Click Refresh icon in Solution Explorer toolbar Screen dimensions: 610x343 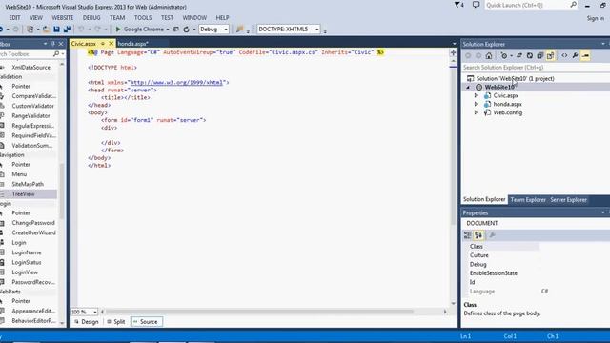[x=530, y=55]
